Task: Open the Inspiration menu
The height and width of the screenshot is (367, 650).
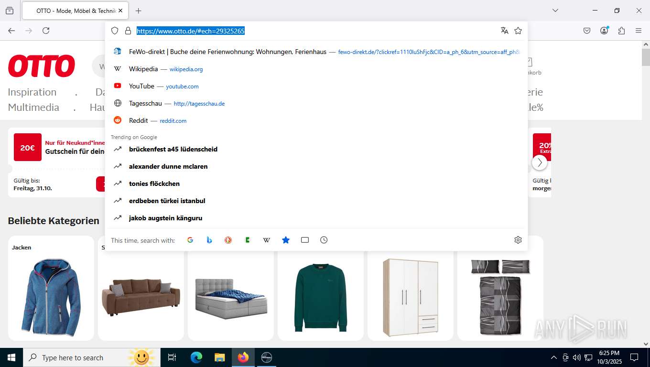Action: point(32,92)
